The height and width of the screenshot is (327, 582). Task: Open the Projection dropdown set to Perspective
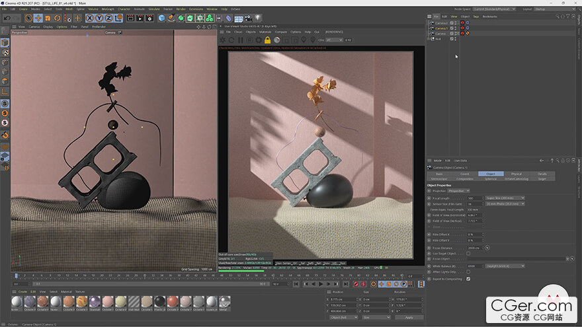point(460,191)
